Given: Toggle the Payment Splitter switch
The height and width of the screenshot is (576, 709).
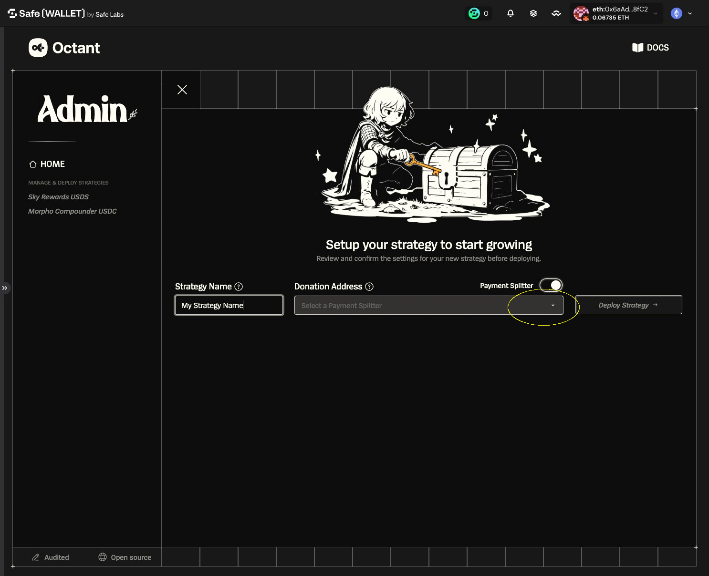Looking at the screenshot, I should [551, 285].
